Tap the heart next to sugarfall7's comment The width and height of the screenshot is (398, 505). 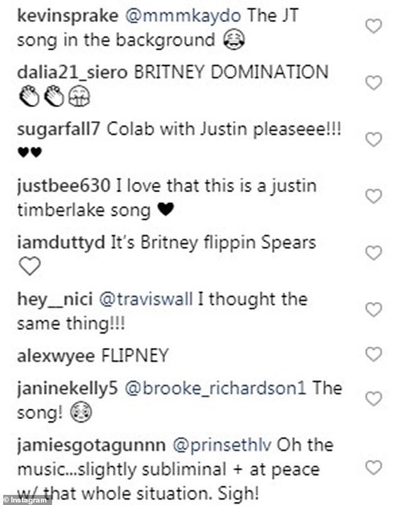coord(374,139)
